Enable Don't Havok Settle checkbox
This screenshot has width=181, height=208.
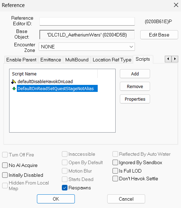click(115, 179)
